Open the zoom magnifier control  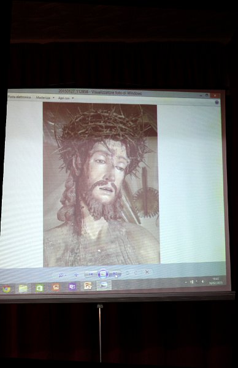click(61, 275)
